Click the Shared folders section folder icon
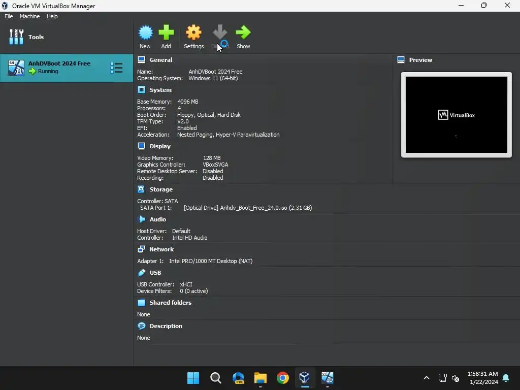The width and height of the screenshot is (520, 390). pos(141,303)
